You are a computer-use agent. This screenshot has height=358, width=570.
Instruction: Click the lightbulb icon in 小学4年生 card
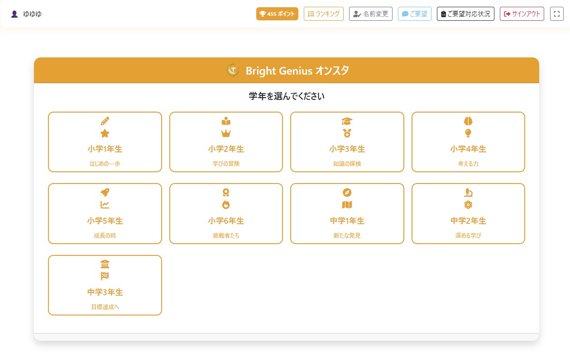[468, 133]
